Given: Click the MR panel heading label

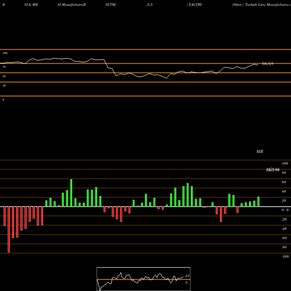Looking at the screenshot, I should [260, 151].
